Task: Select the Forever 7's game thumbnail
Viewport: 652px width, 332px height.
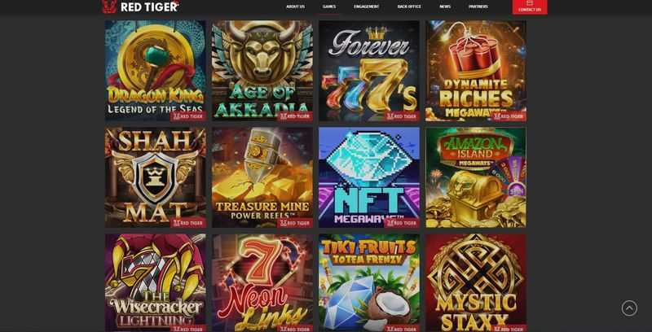Action: click(369, 71)
